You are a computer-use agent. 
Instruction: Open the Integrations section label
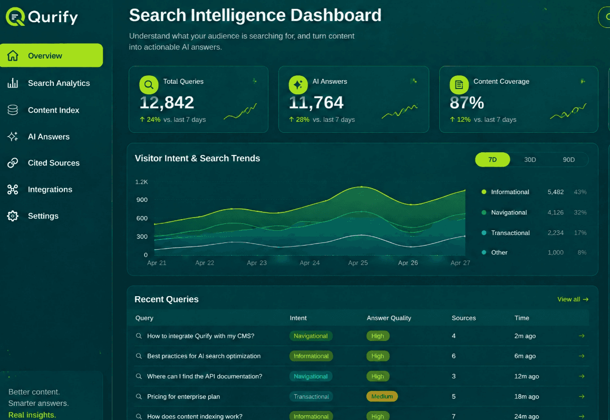tap(50, 189)
